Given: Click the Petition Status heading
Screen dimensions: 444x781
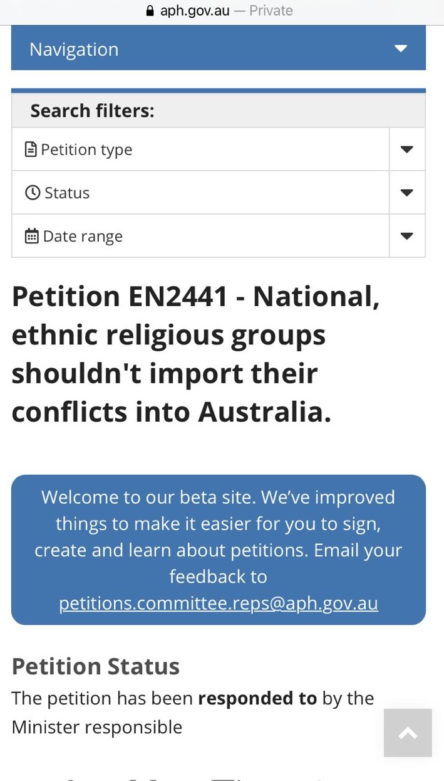Looking at the screenshot, I should [x=95, y=666].
